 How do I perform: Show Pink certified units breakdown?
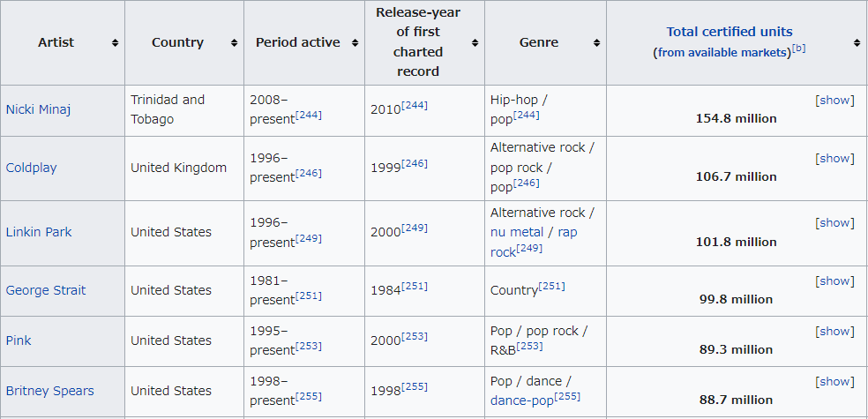point(834,332)
